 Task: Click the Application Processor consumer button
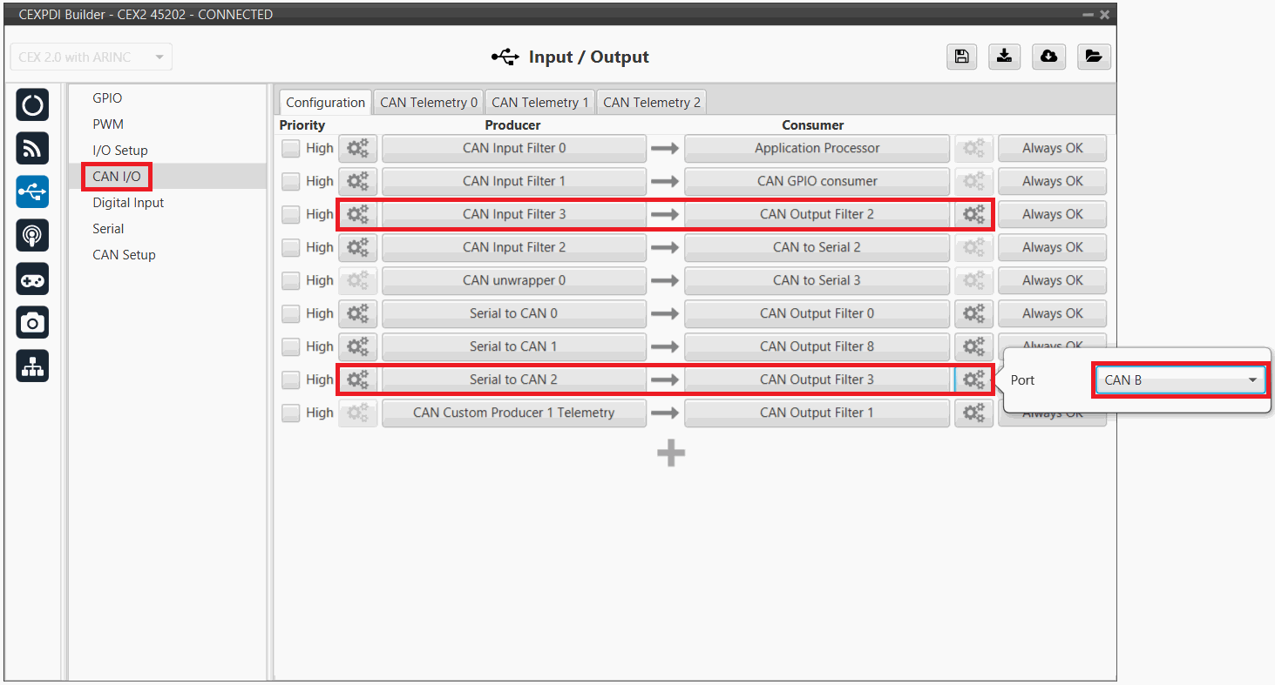click(817, 148)
